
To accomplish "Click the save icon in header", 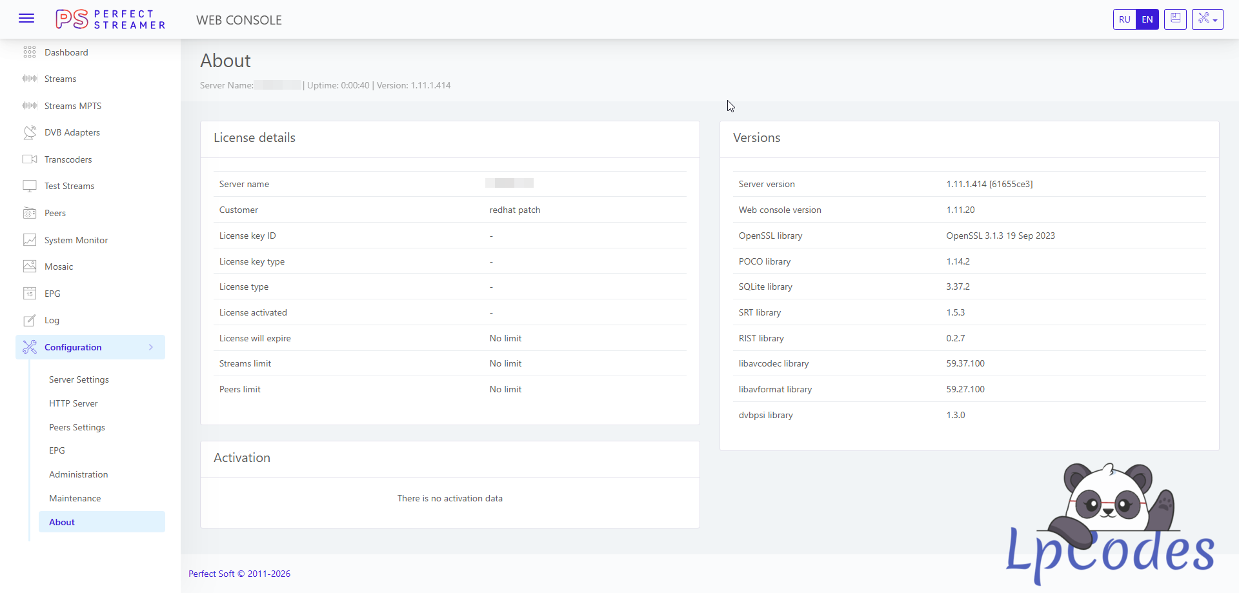I will tap(1175, 19).
